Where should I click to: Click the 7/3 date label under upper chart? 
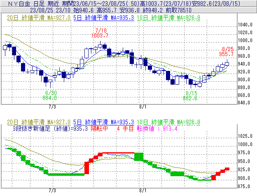click(52, 107)
